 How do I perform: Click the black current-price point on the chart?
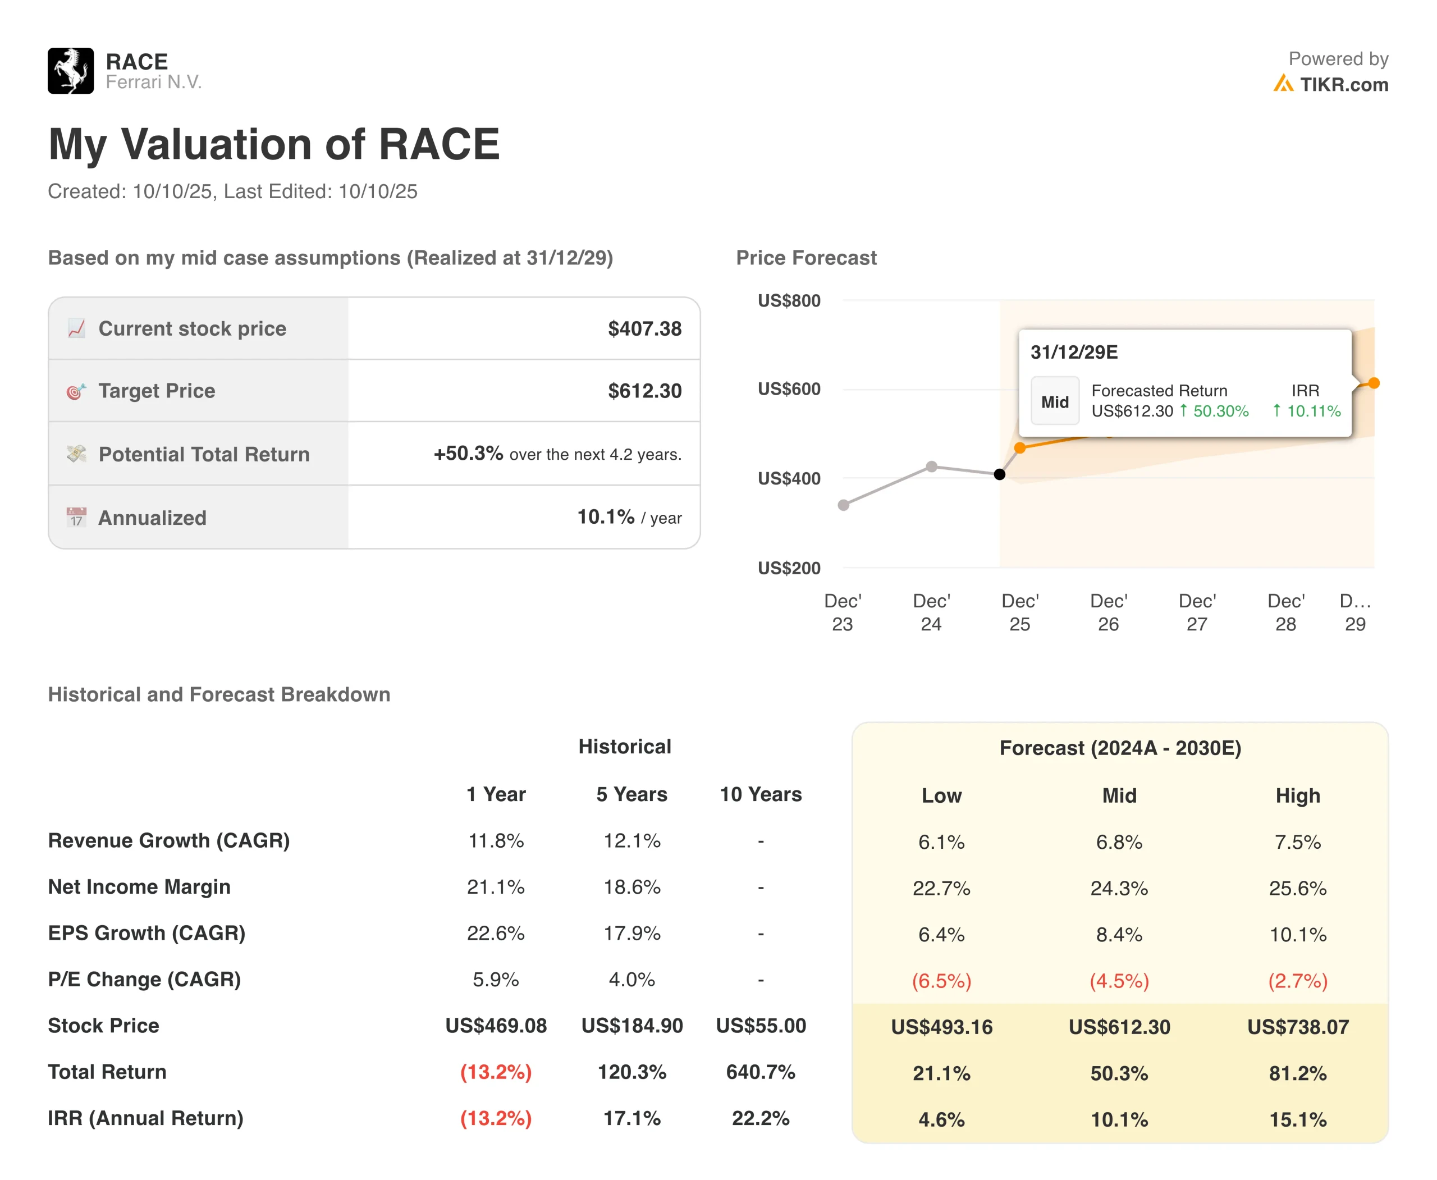click(x=999, y=474)
